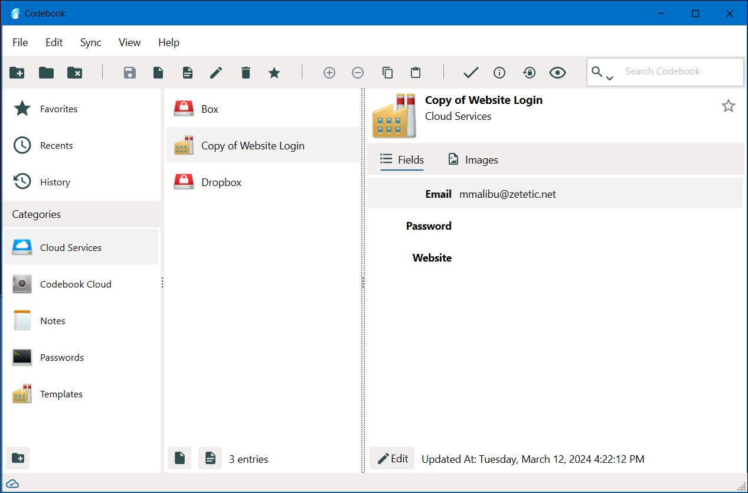Viewport: 748px width, 493px height.
Task: Click the checkmark toolbar icon
Action: click(471, 73)
